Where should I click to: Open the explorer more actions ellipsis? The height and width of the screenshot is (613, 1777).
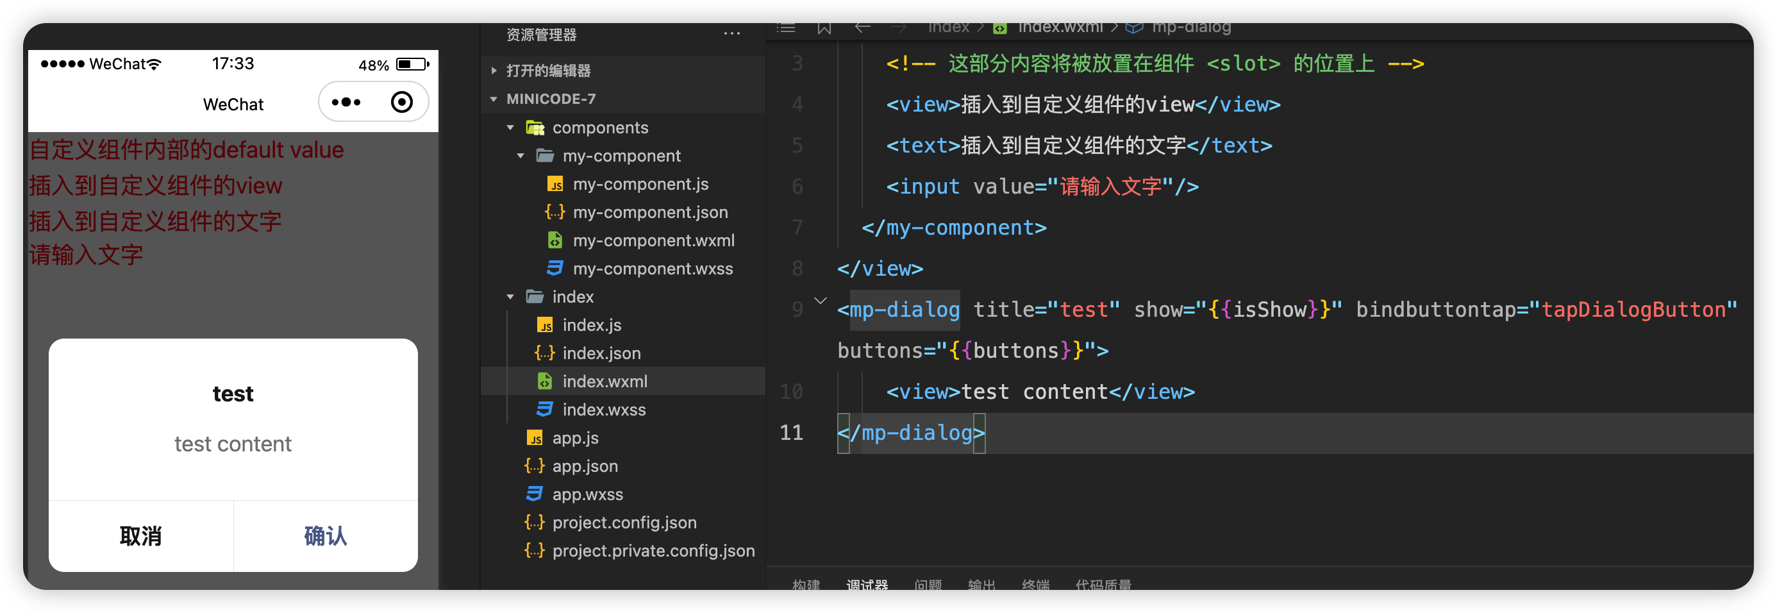click(731, 33)
